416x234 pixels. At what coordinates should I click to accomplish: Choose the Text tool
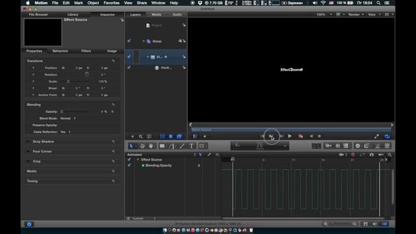pos(191,146)
